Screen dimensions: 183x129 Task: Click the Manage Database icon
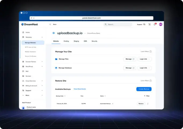click(56, 68)
